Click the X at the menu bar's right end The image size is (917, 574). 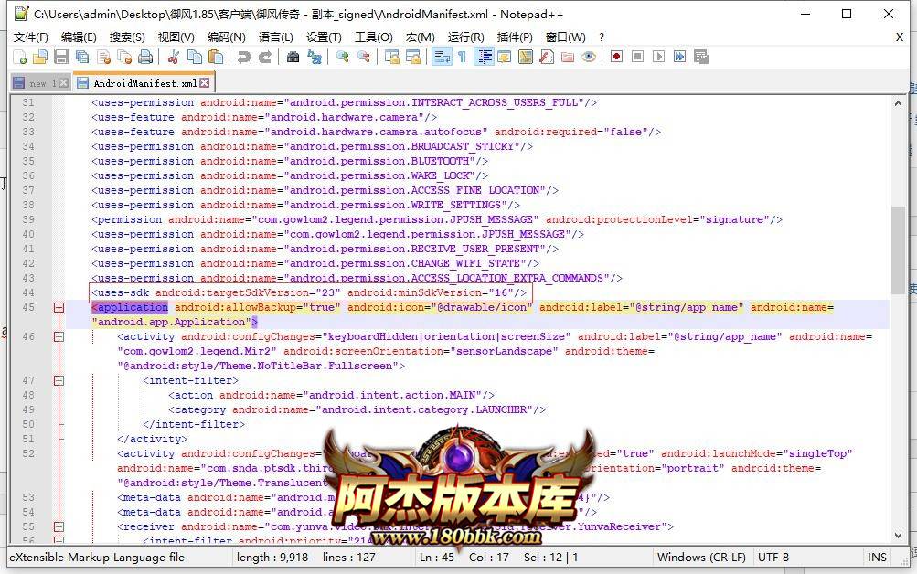pyautogui.click(x=900, y=37)
